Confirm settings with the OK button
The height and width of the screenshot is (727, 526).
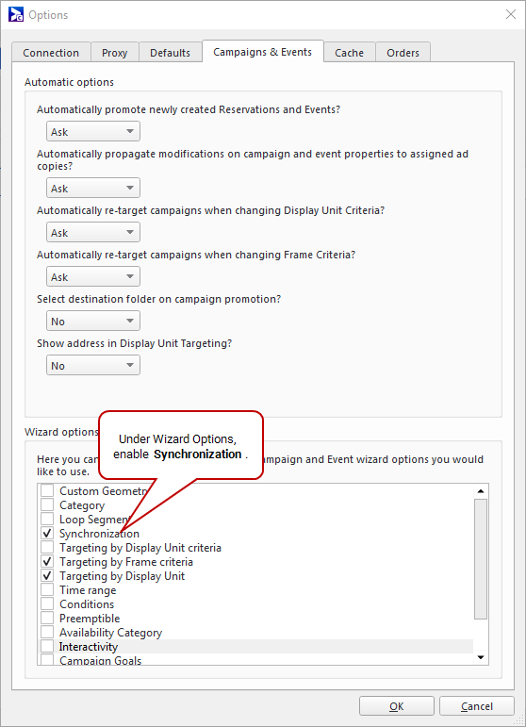397,706
